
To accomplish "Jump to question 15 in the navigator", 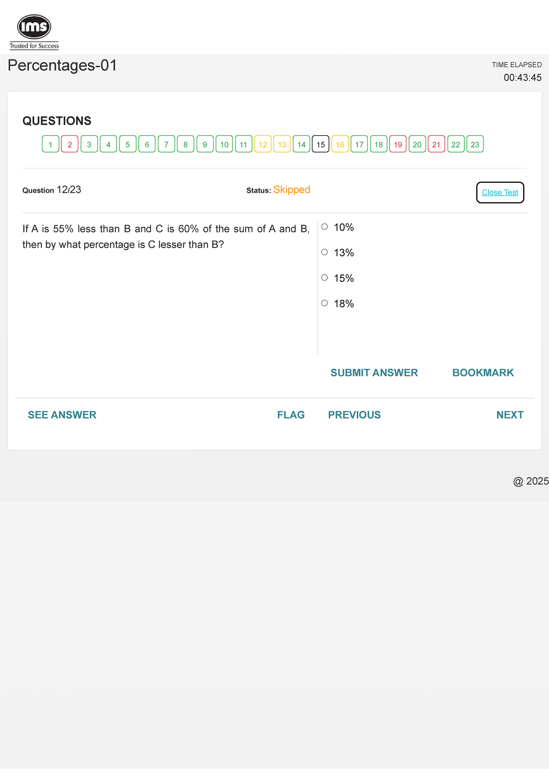I will (320, 144).
